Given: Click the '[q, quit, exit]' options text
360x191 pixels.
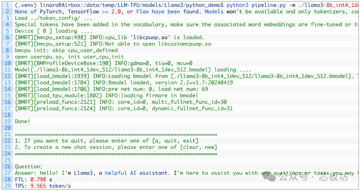Looking at the screenshot, I should (x=175, y=141).
